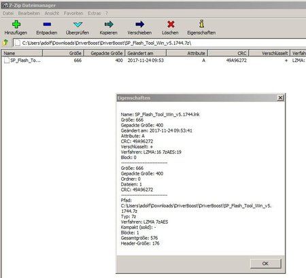Sort by Geändert am column header
306x278 pixels.
[146, 53]
